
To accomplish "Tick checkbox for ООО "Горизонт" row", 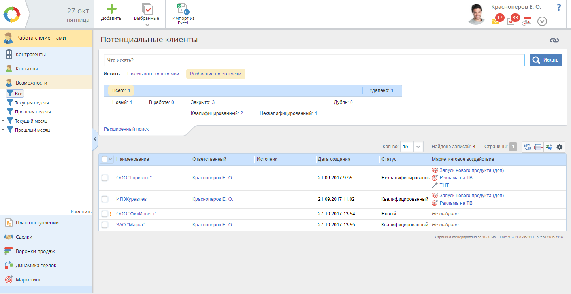I will point(105,178).
